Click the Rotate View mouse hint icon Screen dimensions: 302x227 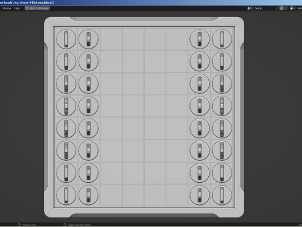point(19,224)
